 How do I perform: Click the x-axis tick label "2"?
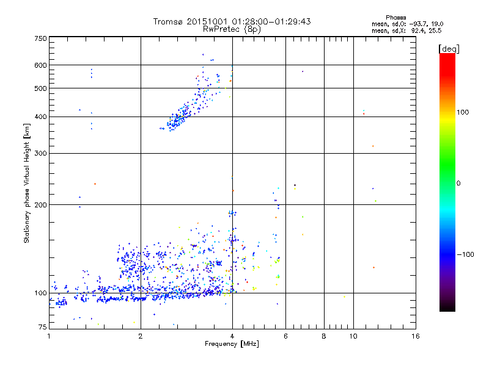click(x=141, y=336)
